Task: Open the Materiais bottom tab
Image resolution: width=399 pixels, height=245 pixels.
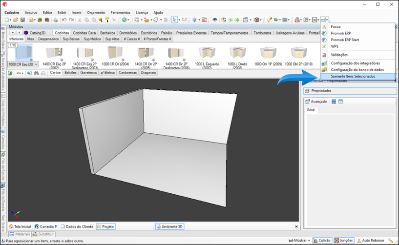Action: tap(20, 234)
